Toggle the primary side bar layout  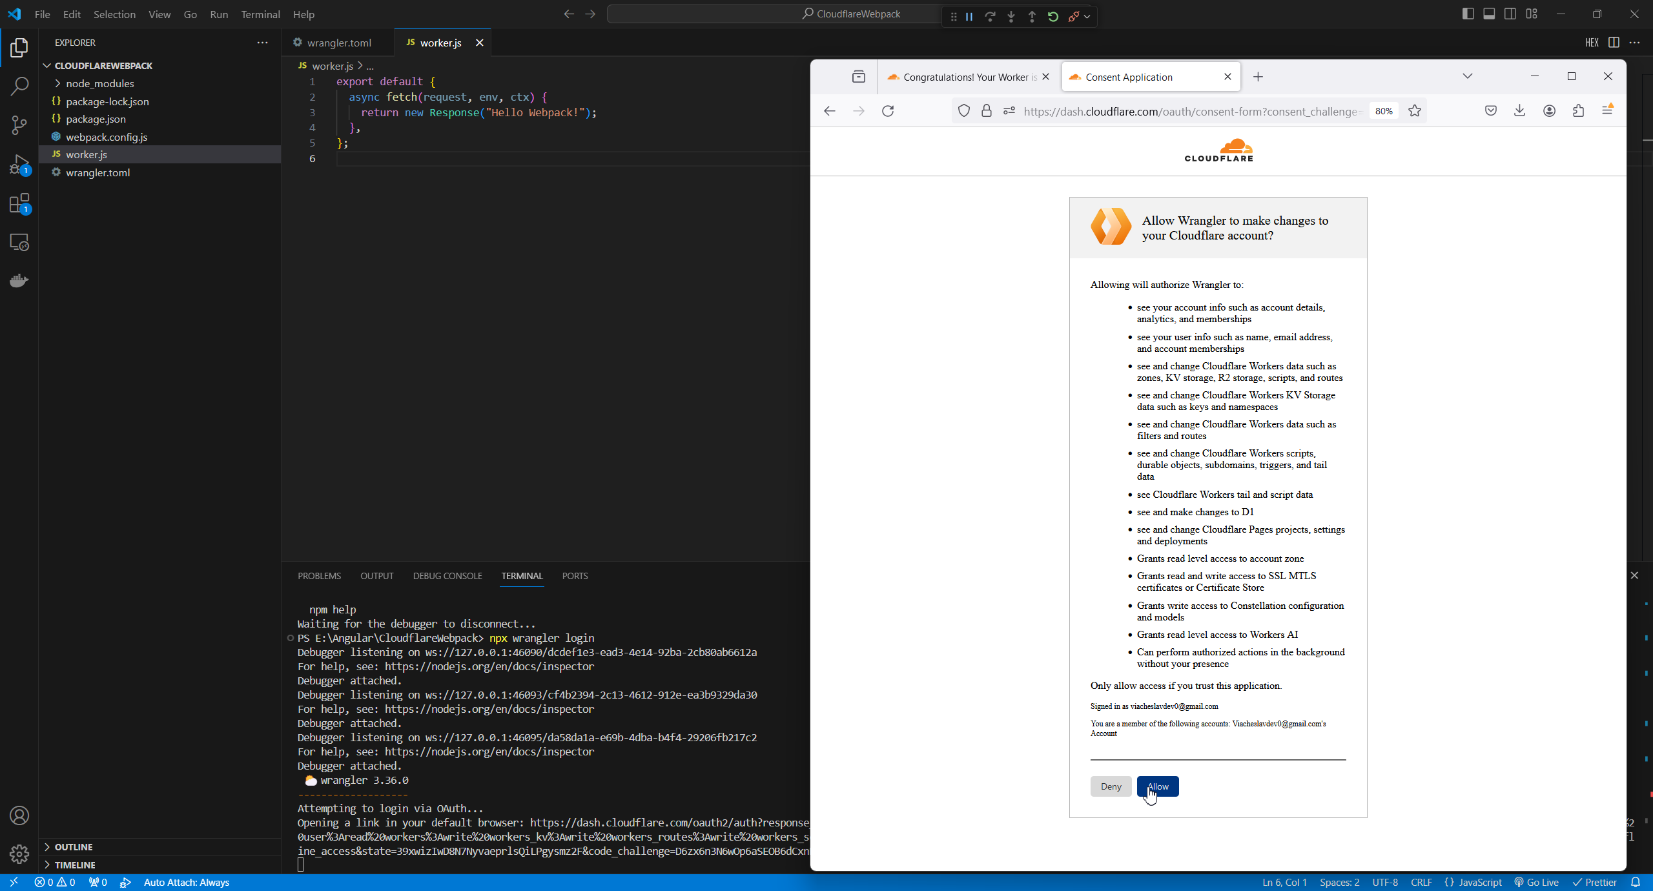1468,14
